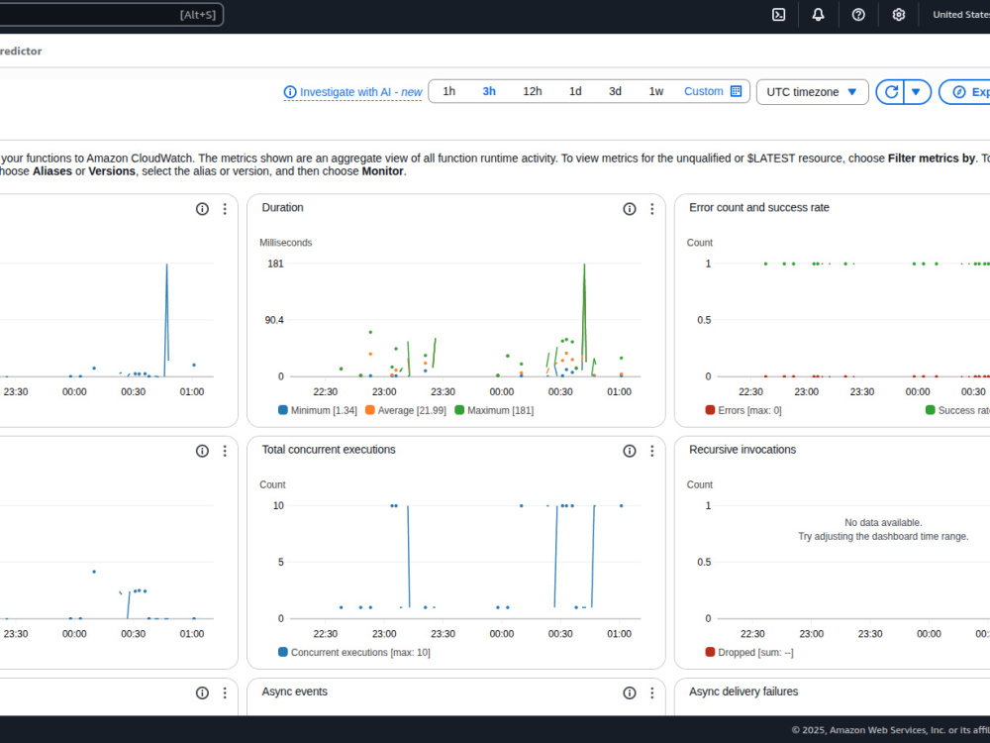
Task: Toggle Success rate legend swatch
Action: point(930,410)
